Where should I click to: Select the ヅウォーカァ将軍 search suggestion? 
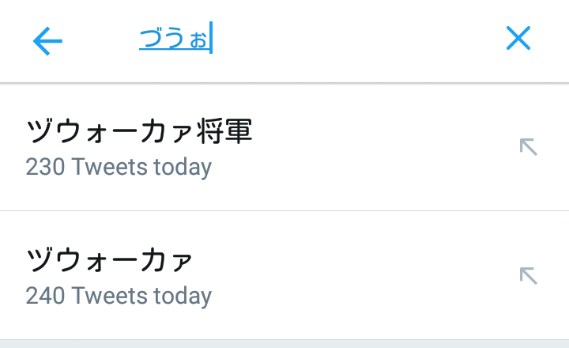(139, 132)
